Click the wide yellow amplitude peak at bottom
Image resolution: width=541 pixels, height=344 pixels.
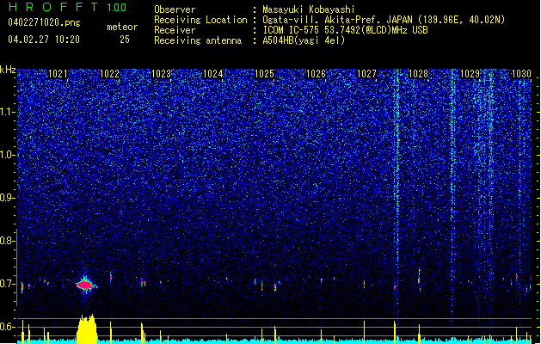click(x=87, y=329)
